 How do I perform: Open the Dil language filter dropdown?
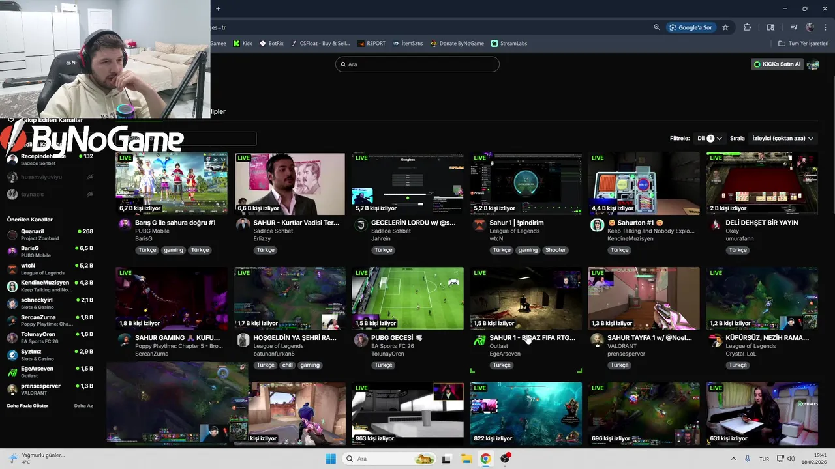710,138
